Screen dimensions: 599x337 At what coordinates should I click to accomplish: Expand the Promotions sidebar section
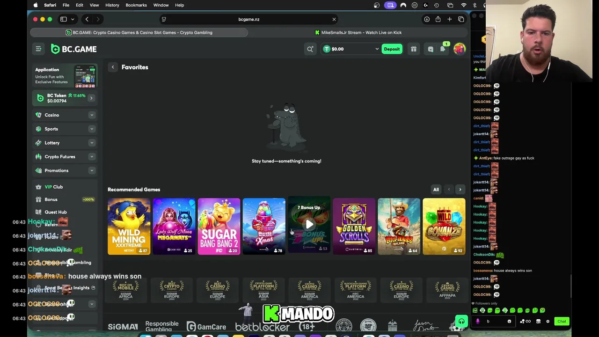92,170
